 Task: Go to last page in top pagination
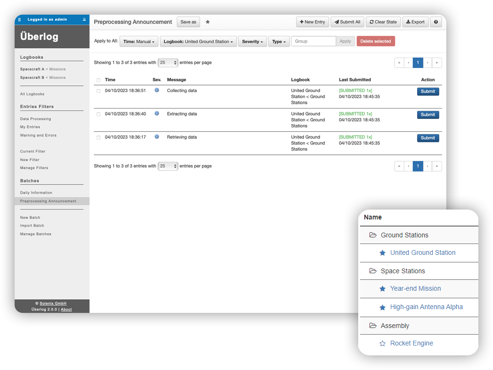tap(437, 63)
